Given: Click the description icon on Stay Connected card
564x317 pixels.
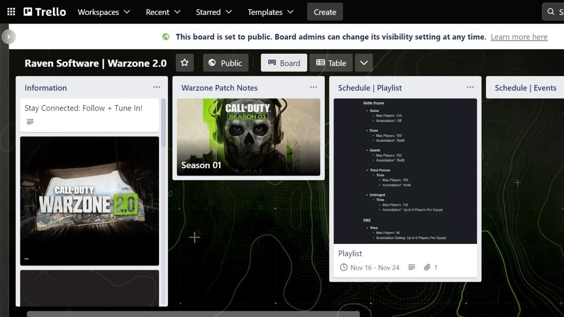Looking at the screenshot, I should click(30, 122).
